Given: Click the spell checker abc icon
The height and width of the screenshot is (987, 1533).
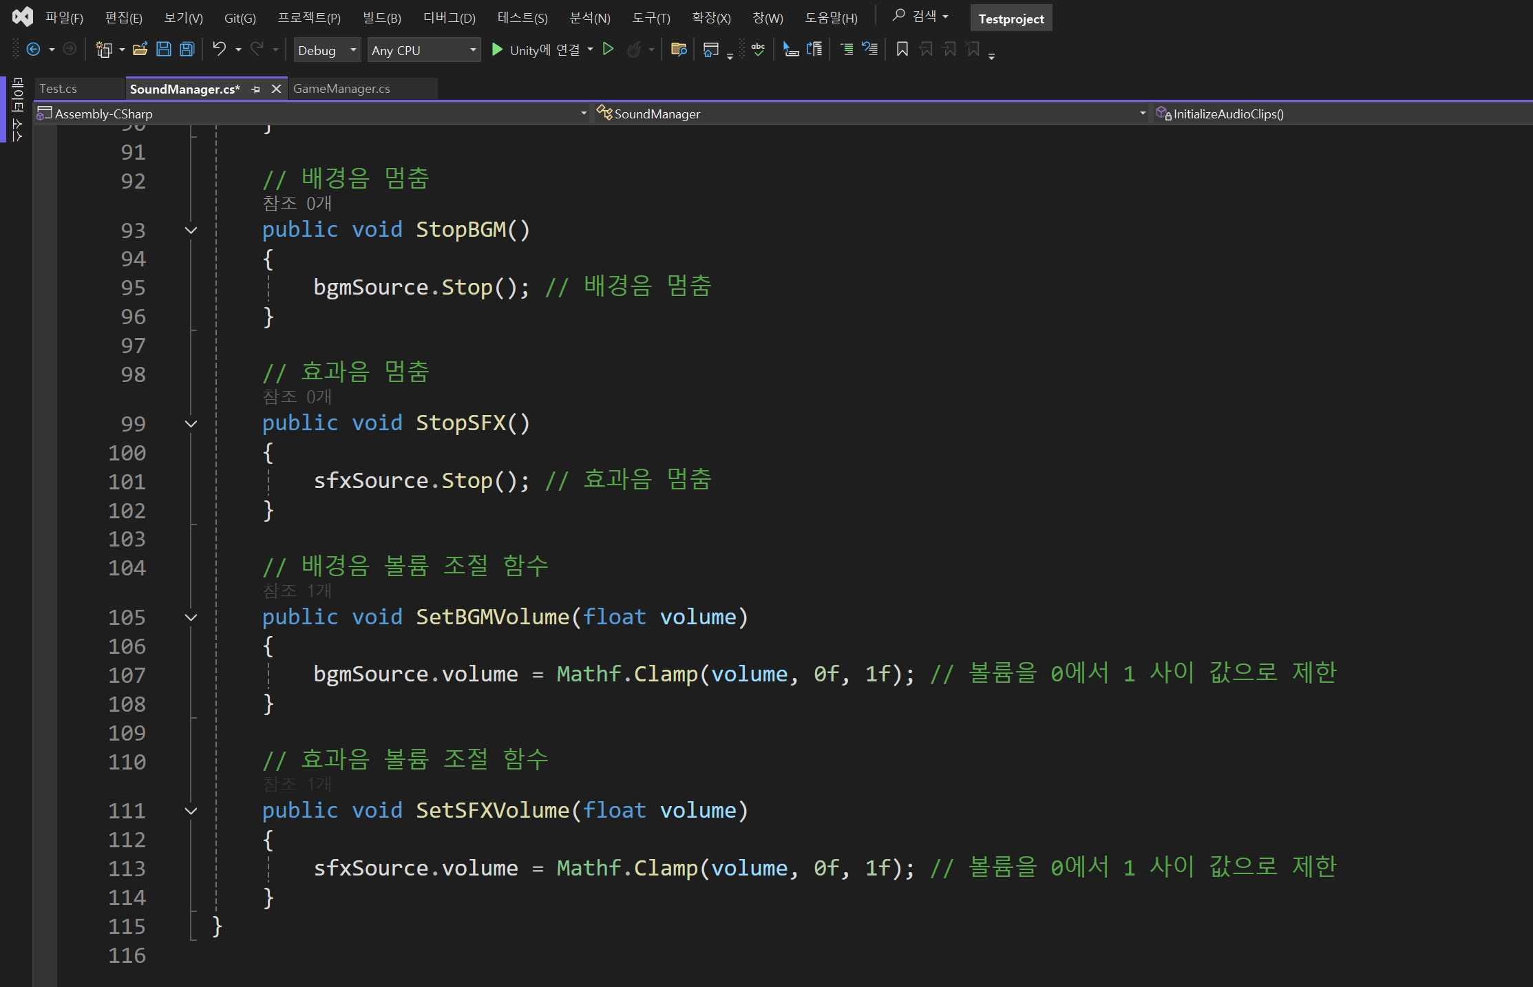Looking at the screenshot, I should tap(758, 50).
